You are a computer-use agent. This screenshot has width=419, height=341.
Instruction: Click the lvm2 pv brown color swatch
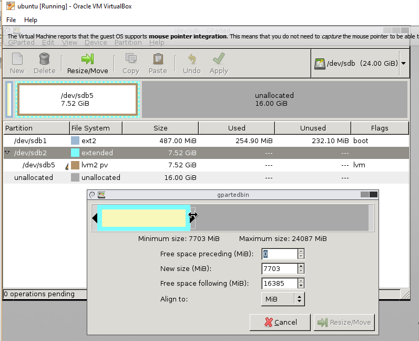(75, 165)
